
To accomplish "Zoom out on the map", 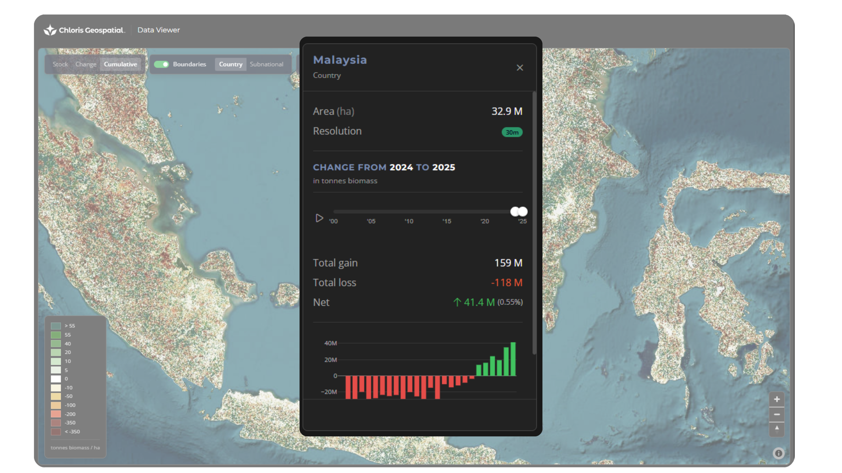I will click(x=777, y=414).
